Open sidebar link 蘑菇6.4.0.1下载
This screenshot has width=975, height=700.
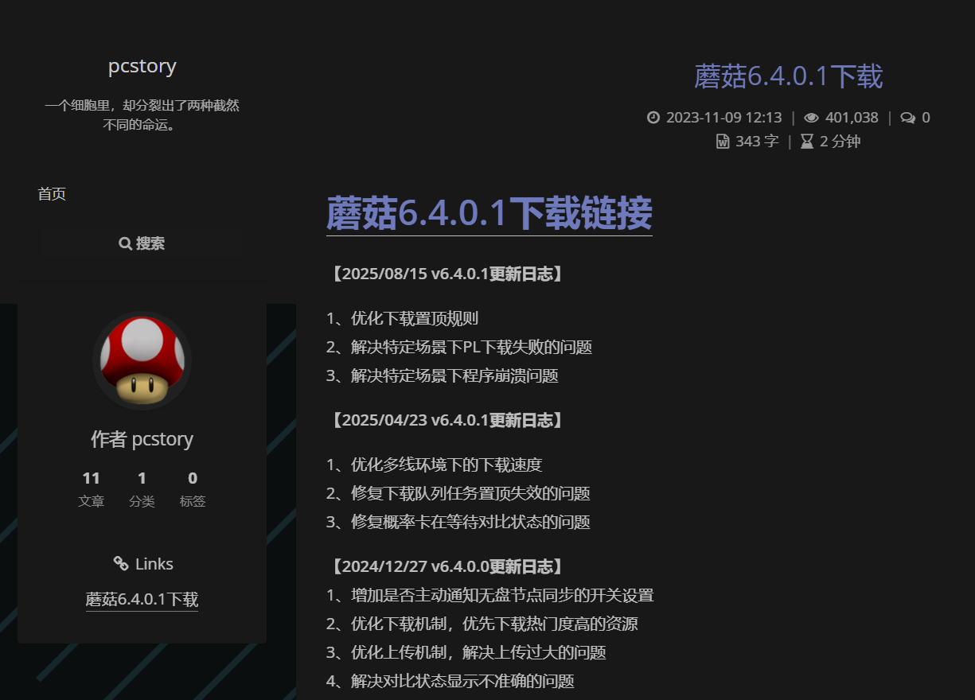pos(142,599)
